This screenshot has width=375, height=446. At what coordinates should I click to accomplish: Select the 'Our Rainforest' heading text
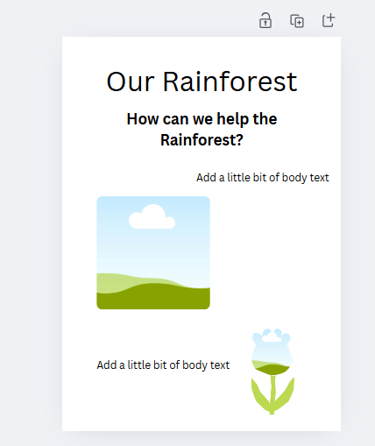pyautogui.click(x=202, y=81)
